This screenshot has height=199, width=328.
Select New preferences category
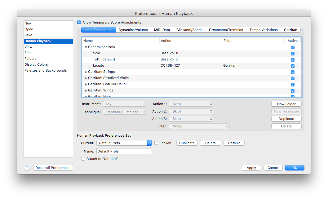[48, 24]
